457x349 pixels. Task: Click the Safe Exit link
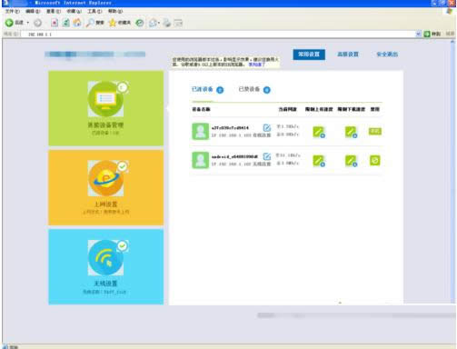coord(387,55)
